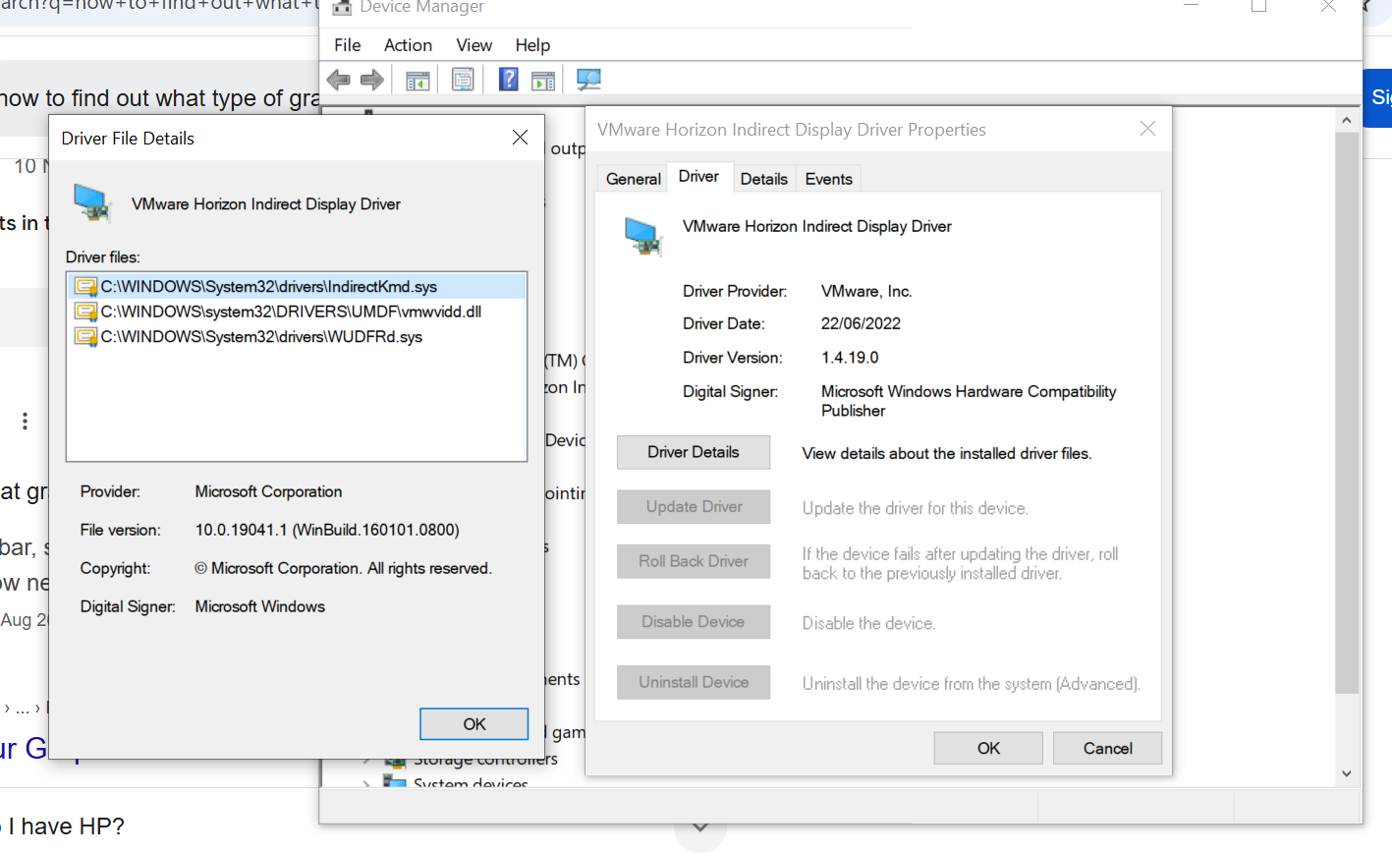This screenshot has width=1392, height=854.
Task: Click the down chevron below Device Manager
Action: tap(700, 827)
